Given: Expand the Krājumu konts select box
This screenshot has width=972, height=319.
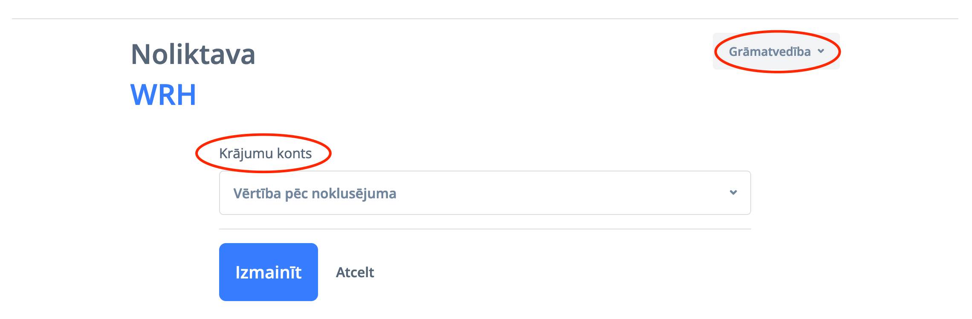Looking at the screenshot, I should (484, 193).
